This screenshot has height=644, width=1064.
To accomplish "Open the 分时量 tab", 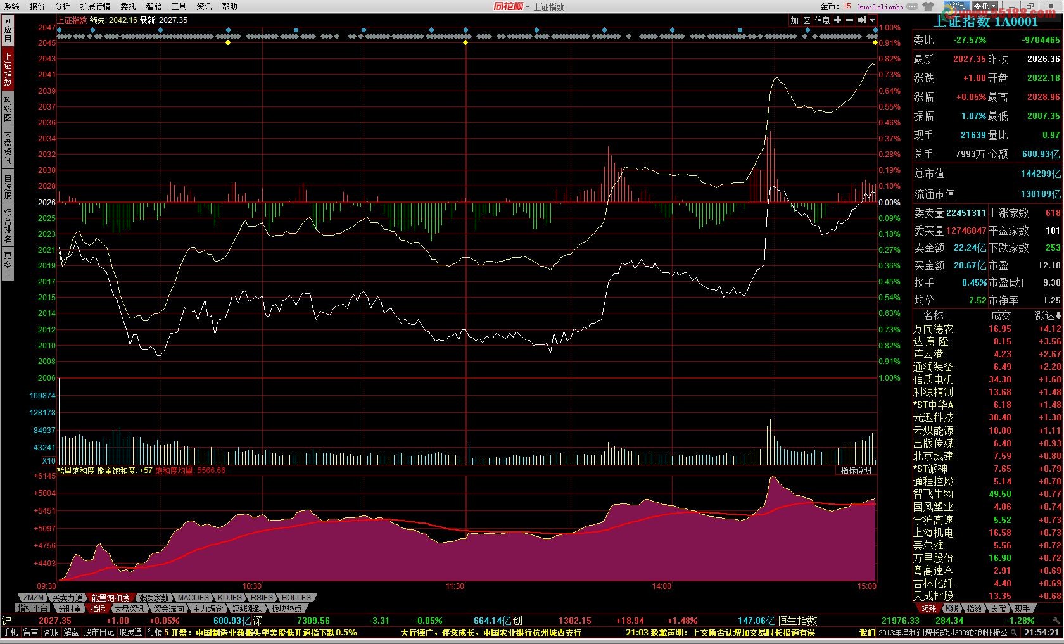I will pyautogui.click(x=70, y=609).
